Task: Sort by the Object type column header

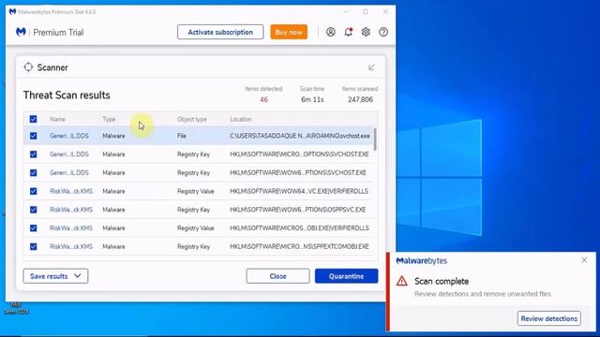Action: tap(191, 119)
